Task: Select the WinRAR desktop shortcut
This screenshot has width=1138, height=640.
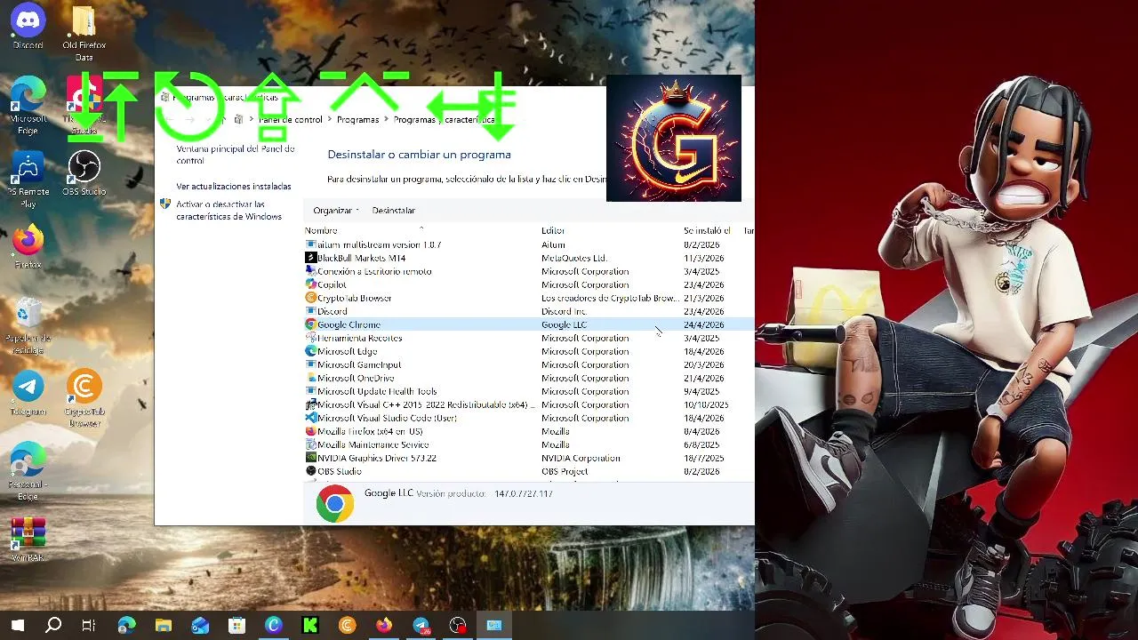Action: point(28,539)
